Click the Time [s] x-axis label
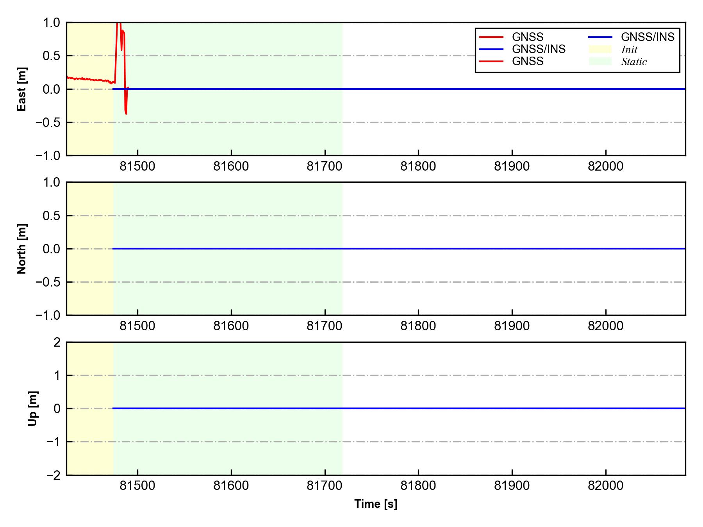 376,504
